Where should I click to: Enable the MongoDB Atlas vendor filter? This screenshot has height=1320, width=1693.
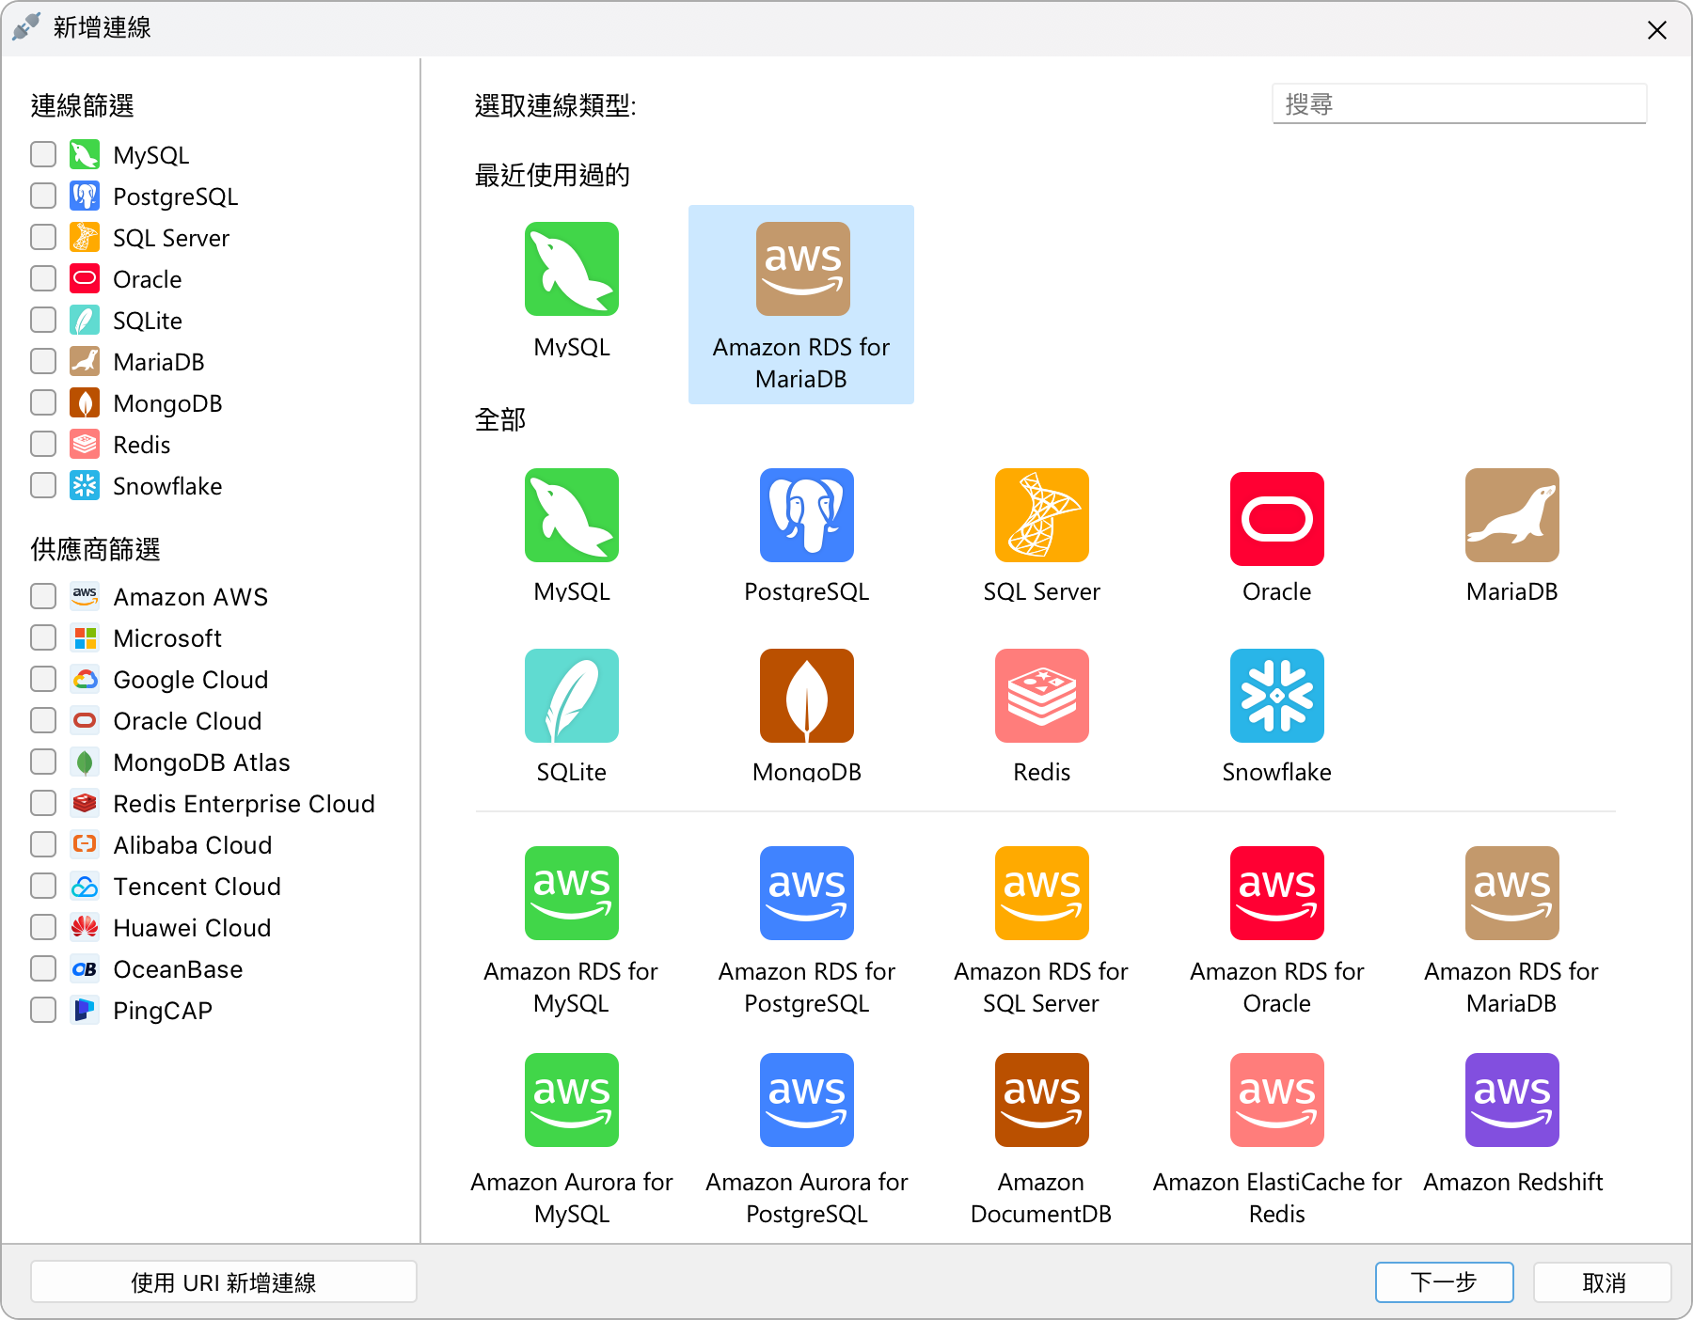[43, 762]
